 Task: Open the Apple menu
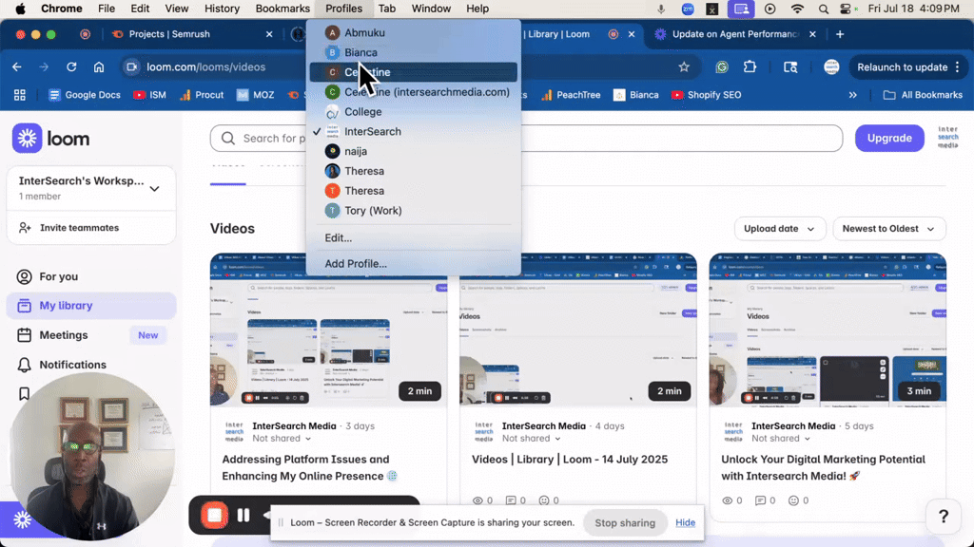(x=20, y=9)
